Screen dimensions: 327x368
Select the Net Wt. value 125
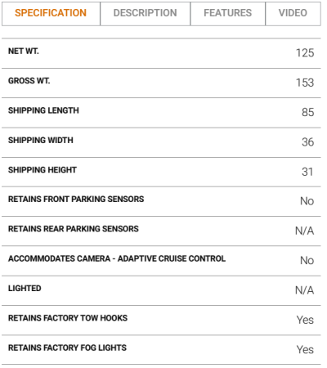coord(305,53)
